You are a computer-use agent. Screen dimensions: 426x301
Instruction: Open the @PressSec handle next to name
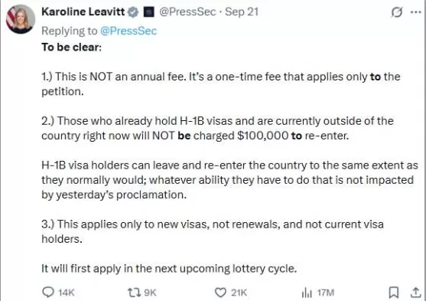(x=187, y=11)
